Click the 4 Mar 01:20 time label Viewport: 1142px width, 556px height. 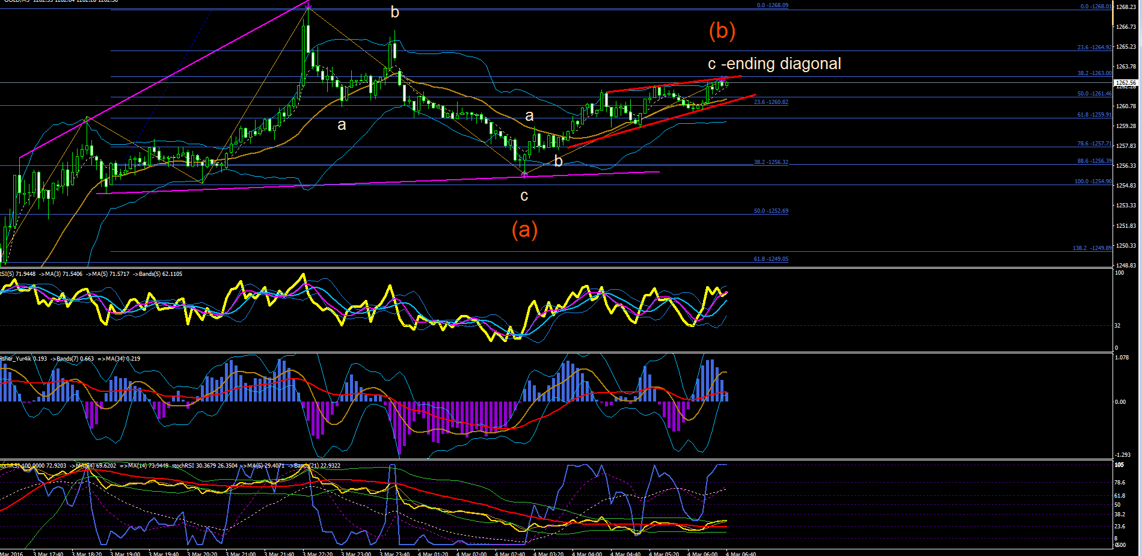[433, 554]
